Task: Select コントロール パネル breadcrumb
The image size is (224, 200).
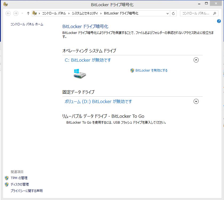Action: (x=54, y=13)
